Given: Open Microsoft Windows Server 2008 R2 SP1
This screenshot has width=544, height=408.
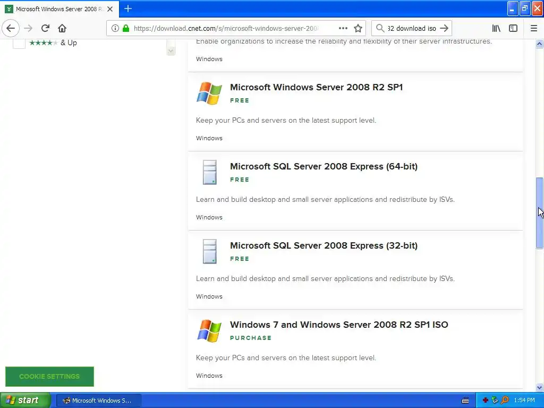Looking at the screenshot, I should 316,87.
